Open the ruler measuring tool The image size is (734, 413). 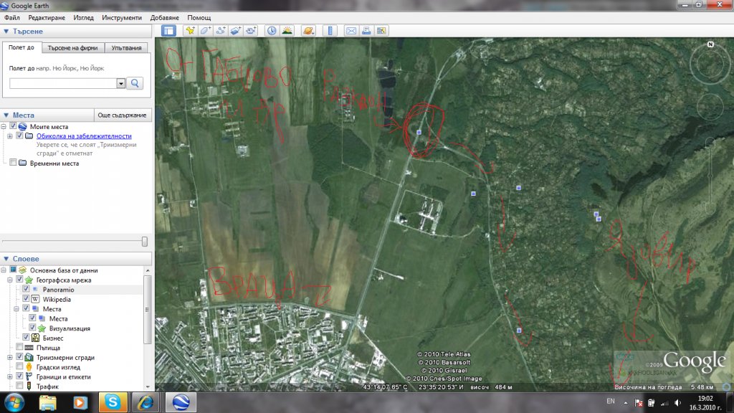[x=330, y=31]
